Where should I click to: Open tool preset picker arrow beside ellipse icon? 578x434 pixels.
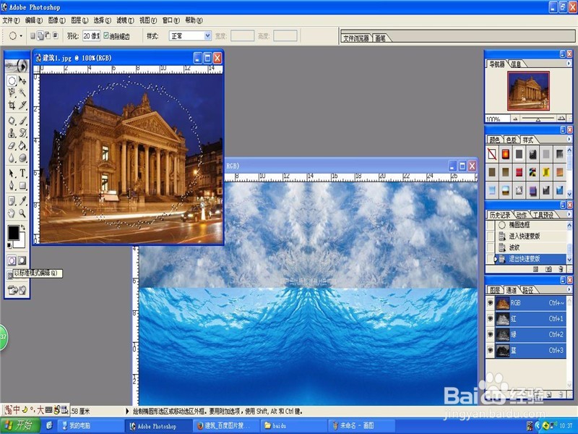coord(21,35)
